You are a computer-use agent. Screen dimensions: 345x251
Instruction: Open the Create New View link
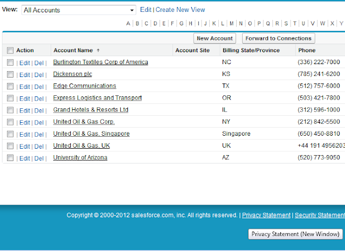pos(180,10)
